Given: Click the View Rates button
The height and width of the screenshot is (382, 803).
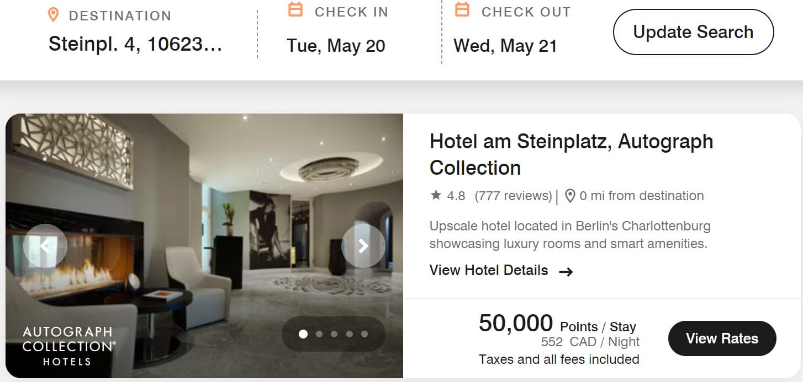Looking at the screenshot, I should coord(722,338).
